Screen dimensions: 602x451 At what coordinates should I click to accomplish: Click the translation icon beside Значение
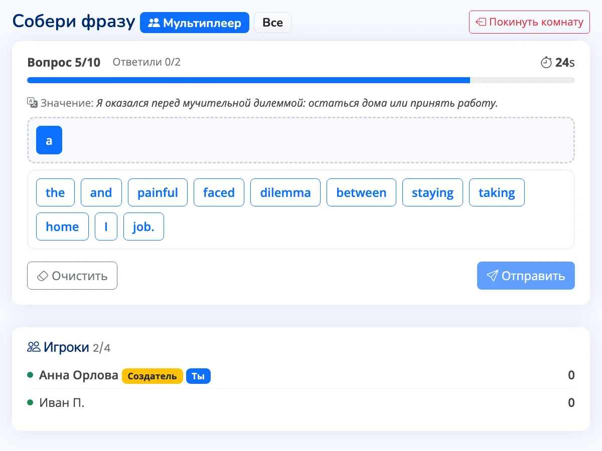32,103
